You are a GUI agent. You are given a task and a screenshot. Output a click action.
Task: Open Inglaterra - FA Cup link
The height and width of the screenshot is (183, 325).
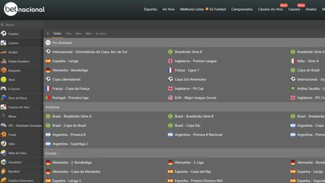click(x=189, y=88)
